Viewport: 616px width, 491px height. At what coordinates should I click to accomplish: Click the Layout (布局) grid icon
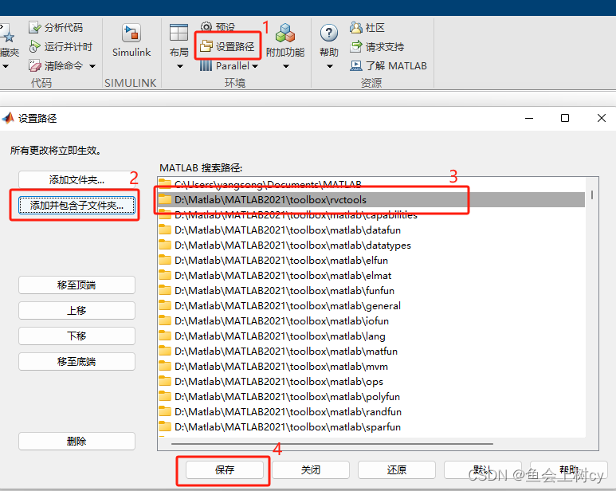click(179, 33)
